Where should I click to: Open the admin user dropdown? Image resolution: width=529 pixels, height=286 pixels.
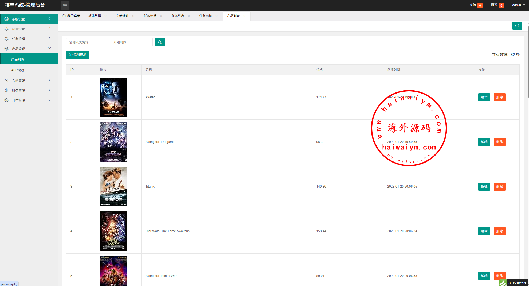tap(518, 5)
